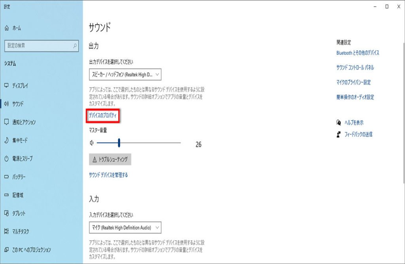Click the notifications and actions icon
Image resolution: width=405 pixels, height=264 pixels.
coord(6,122)
